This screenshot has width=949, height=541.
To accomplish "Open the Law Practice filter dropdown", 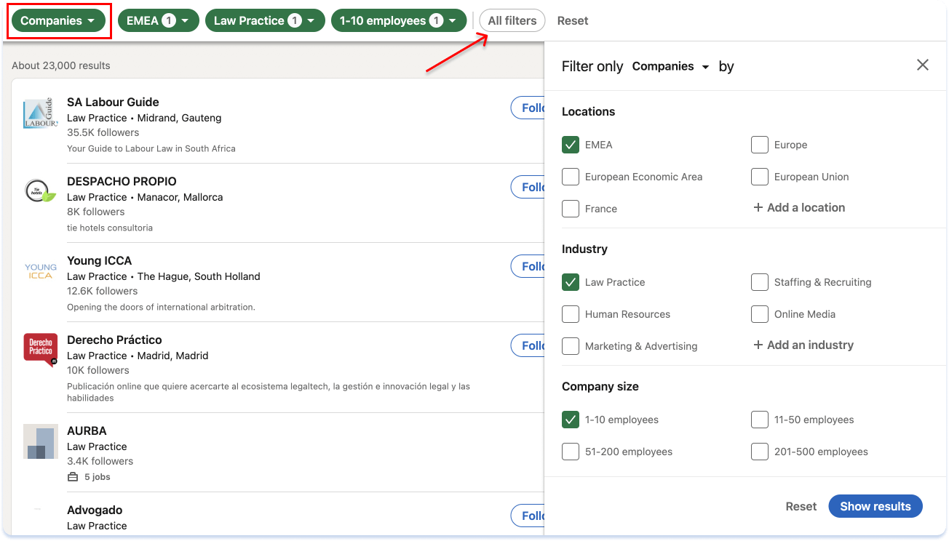I will [x=265, y=20].
